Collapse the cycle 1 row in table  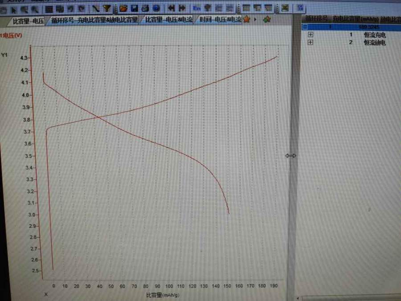[305, 27]
